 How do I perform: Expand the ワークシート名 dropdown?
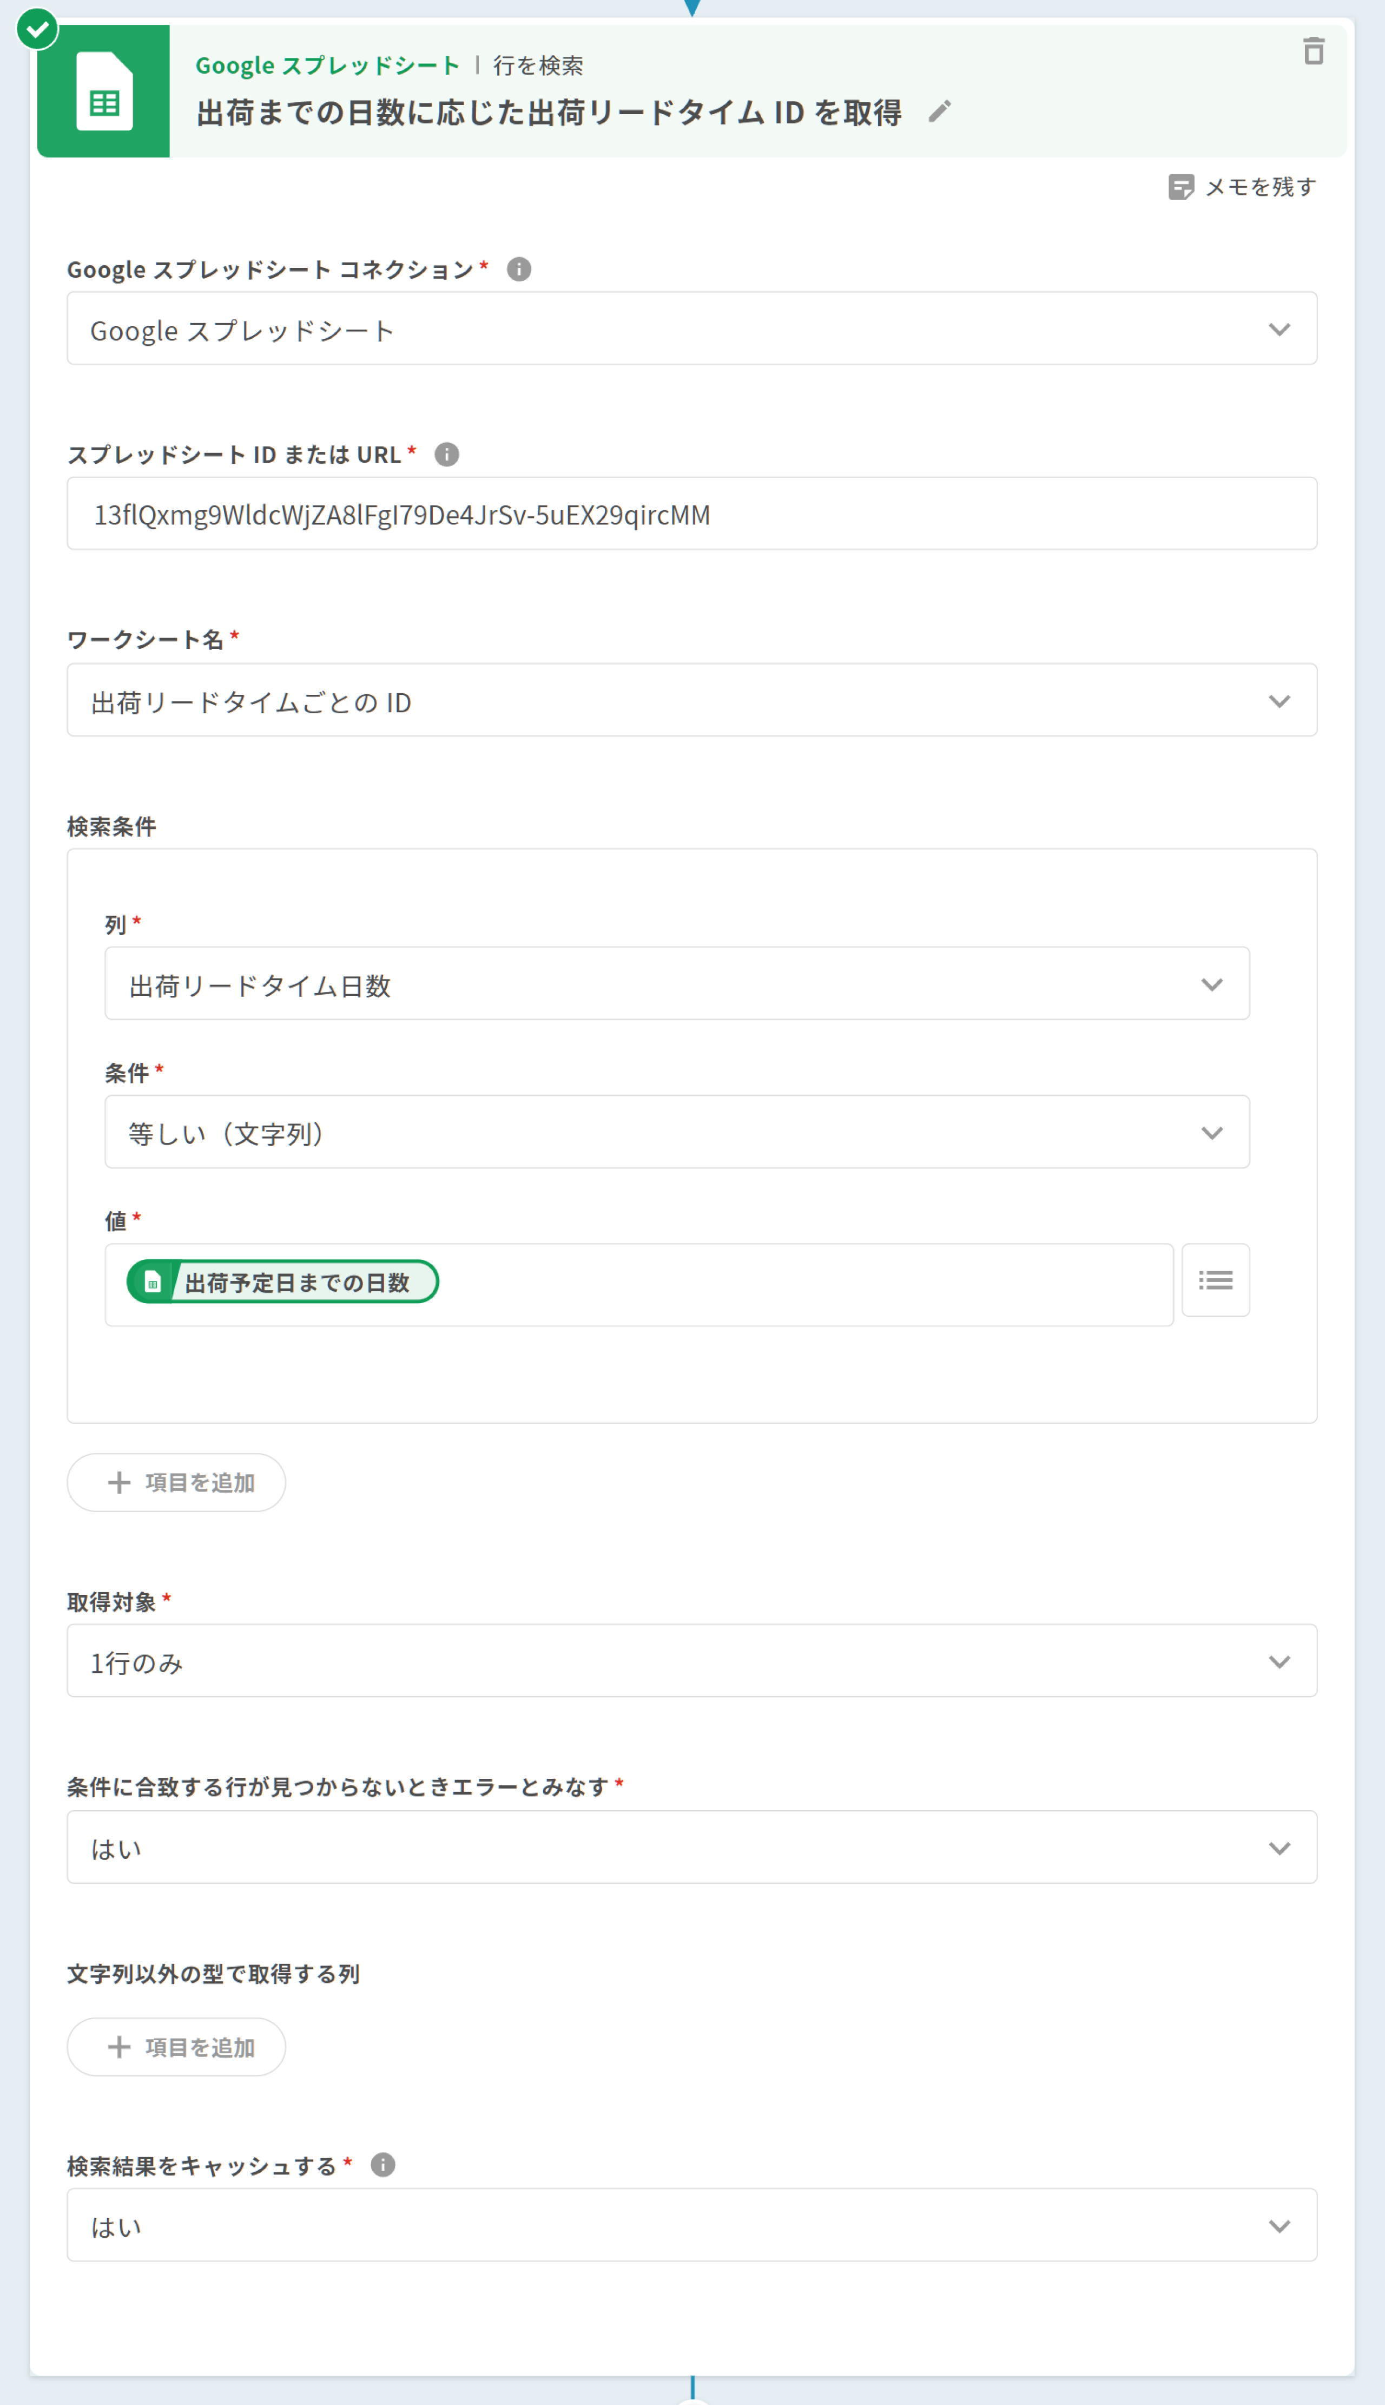691,700
